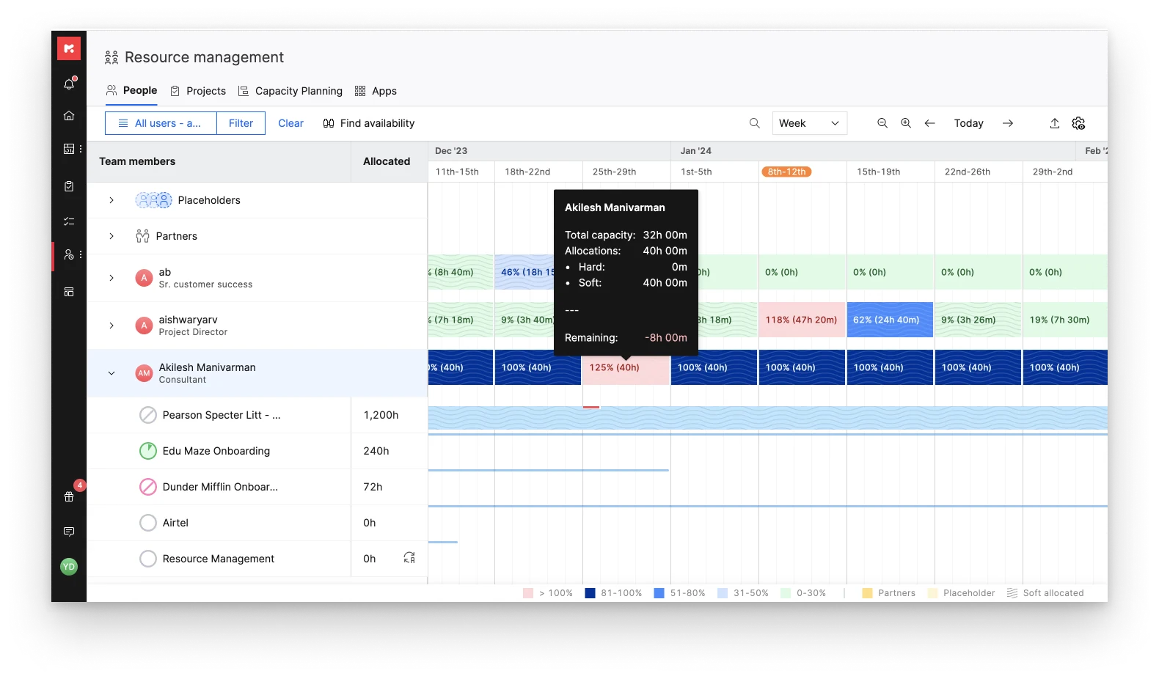
Task: Click the Filter button
Action: point(241,123)
